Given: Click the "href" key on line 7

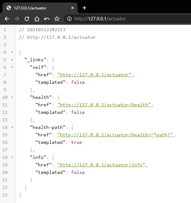Looking at the screenshot, I should (x=43, y=75).
